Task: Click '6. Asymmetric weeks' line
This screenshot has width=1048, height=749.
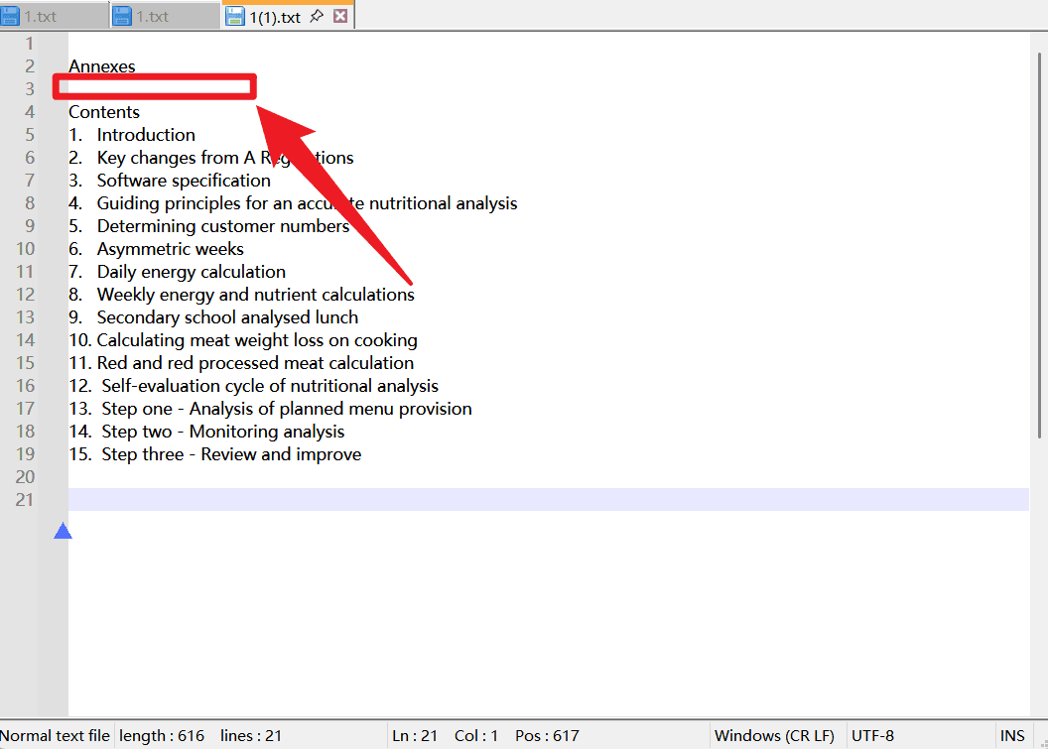Action: [x=156, y=249]
